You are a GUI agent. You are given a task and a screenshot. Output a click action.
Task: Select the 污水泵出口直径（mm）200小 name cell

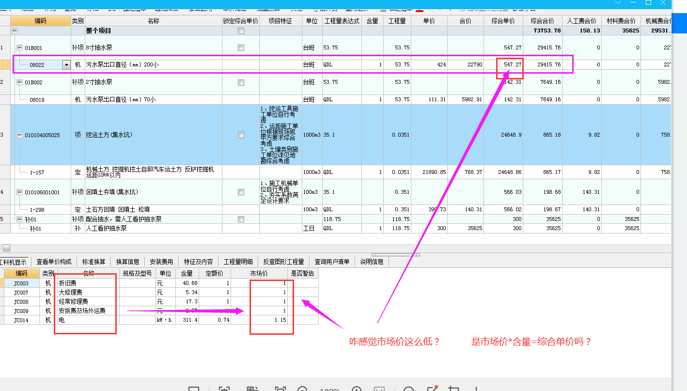(154, 64)
